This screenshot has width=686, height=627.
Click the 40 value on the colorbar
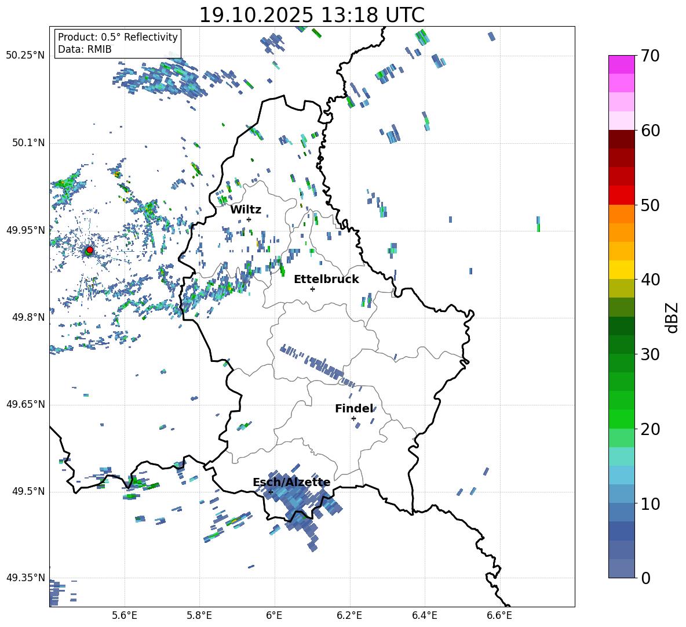click(649, 280)
